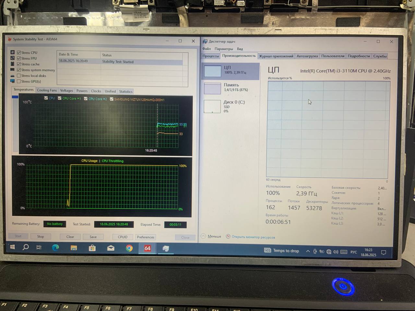Click the Открыть монитор ресурсов link
The width and height of the screenshot is (415, 311).
(x=253, y=237)
